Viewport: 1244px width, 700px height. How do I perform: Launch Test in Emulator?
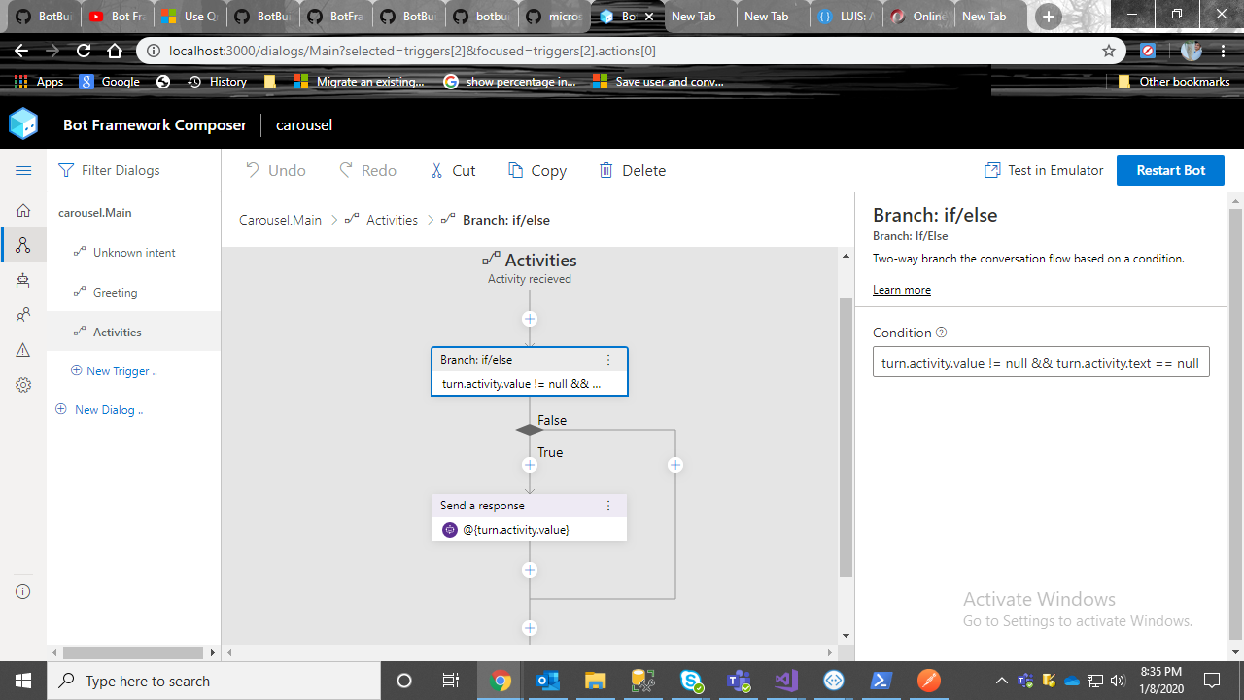tap(1044, 170)
